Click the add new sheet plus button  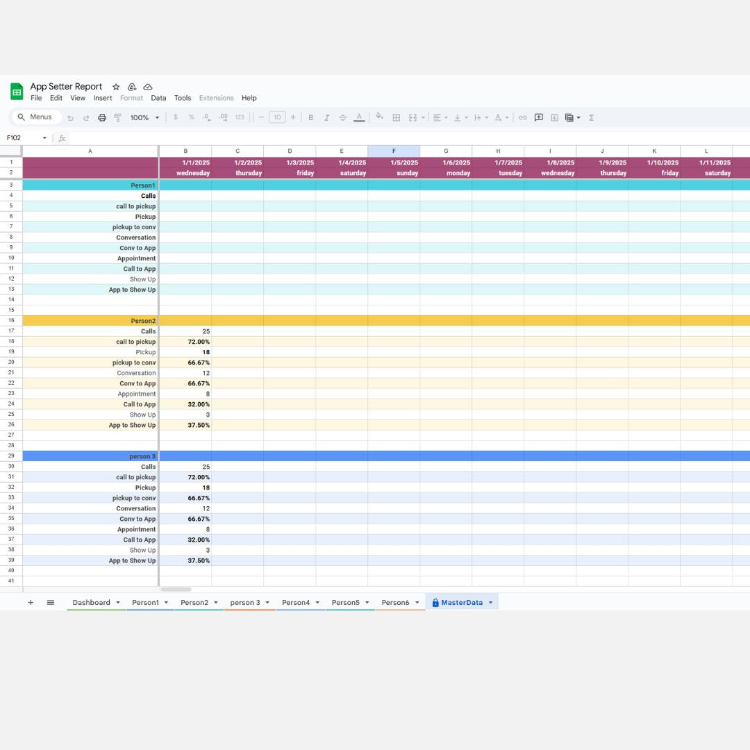coord(31,603)
